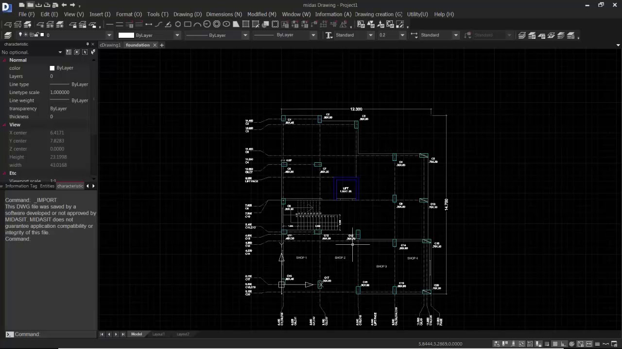
Task: Select the single Line drawing tool
Action: [110, 24]
